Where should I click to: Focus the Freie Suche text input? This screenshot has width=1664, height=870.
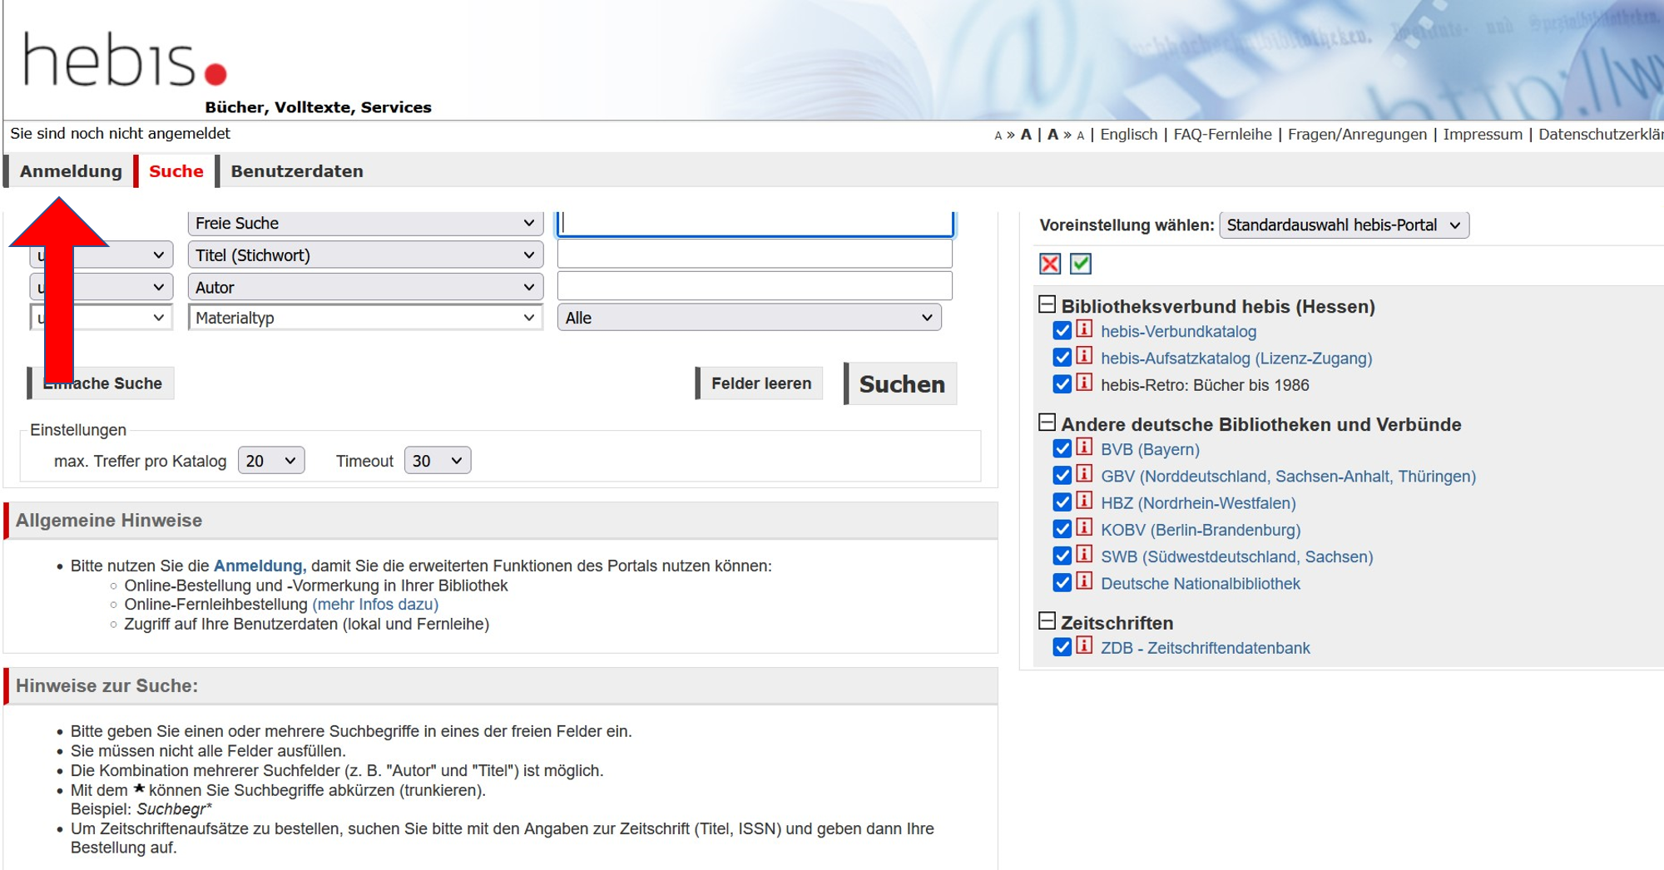tap(755, 223)
